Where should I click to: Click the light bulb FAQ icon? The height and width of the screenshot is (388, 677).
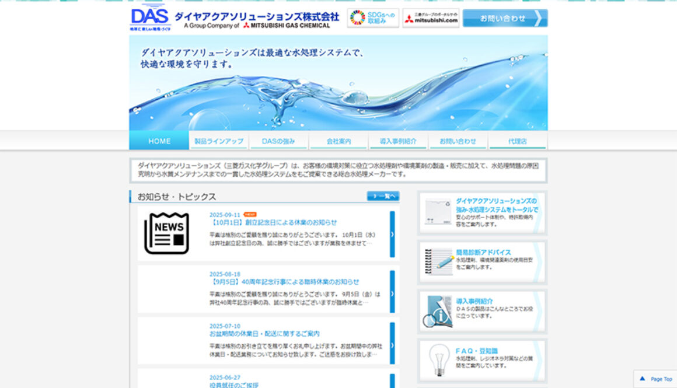coord(438,359)
